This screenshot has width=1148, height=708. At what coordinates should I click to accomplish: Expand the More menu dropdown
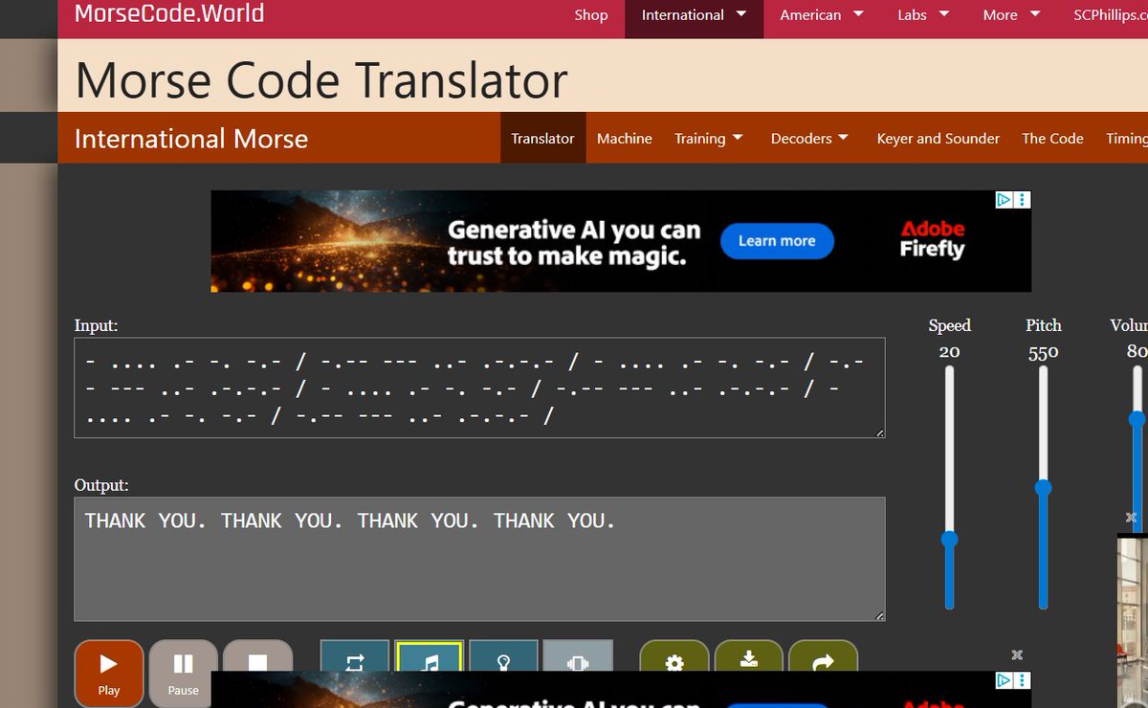[x=1013, y=15]
